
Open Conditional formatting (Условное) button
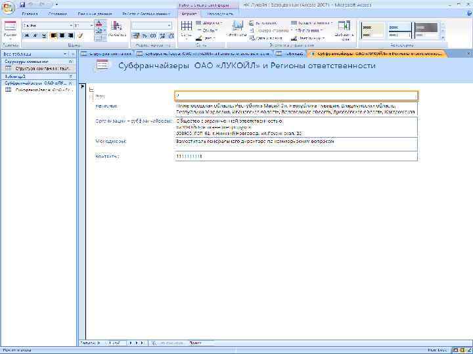(117, 29)
